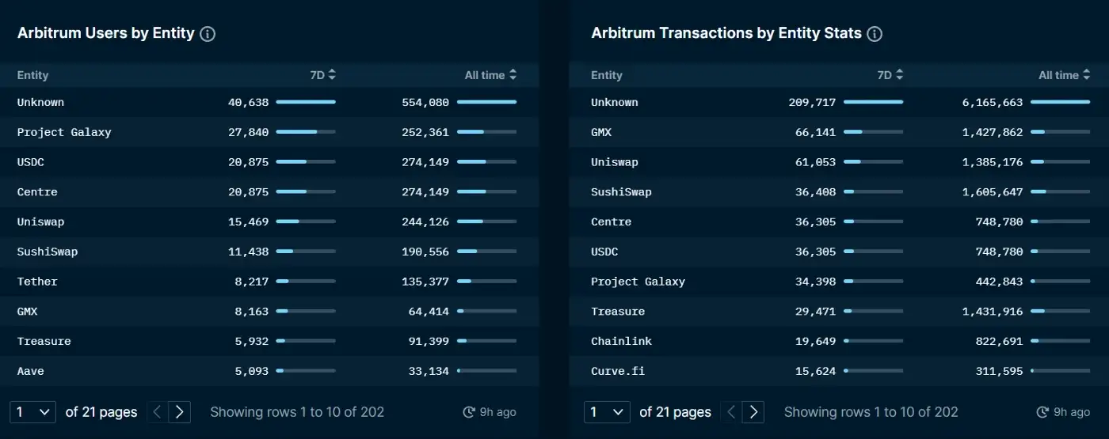Click the 15,469 7D users value
This screenshot has height=439, width=1109.
tap(248, 222)
